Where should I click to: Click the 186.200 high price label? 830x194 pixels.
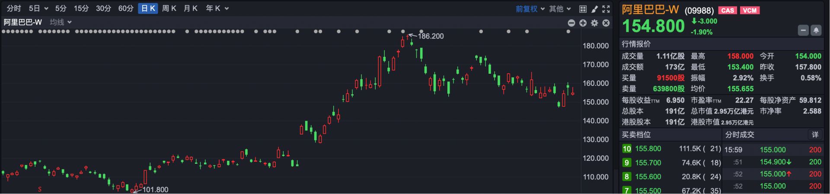tap(431, 36)
